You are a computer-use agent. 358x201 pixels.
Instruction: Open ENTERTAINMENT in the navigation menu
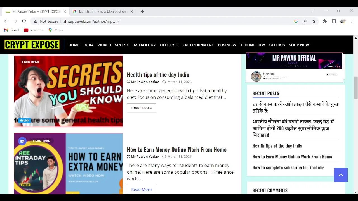(x=198, y=45)
